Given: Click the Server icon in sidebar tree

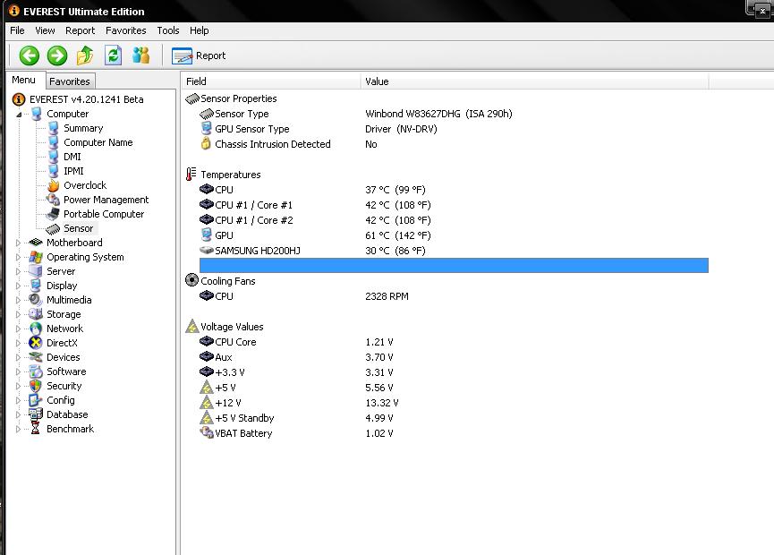Looking at the screenshot, I should click(36, 271).
